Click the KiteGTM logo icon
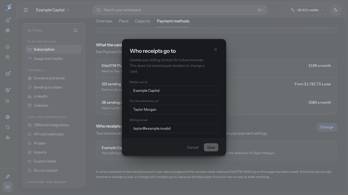Viewport: 348px width, 195px height. [8, 7]
